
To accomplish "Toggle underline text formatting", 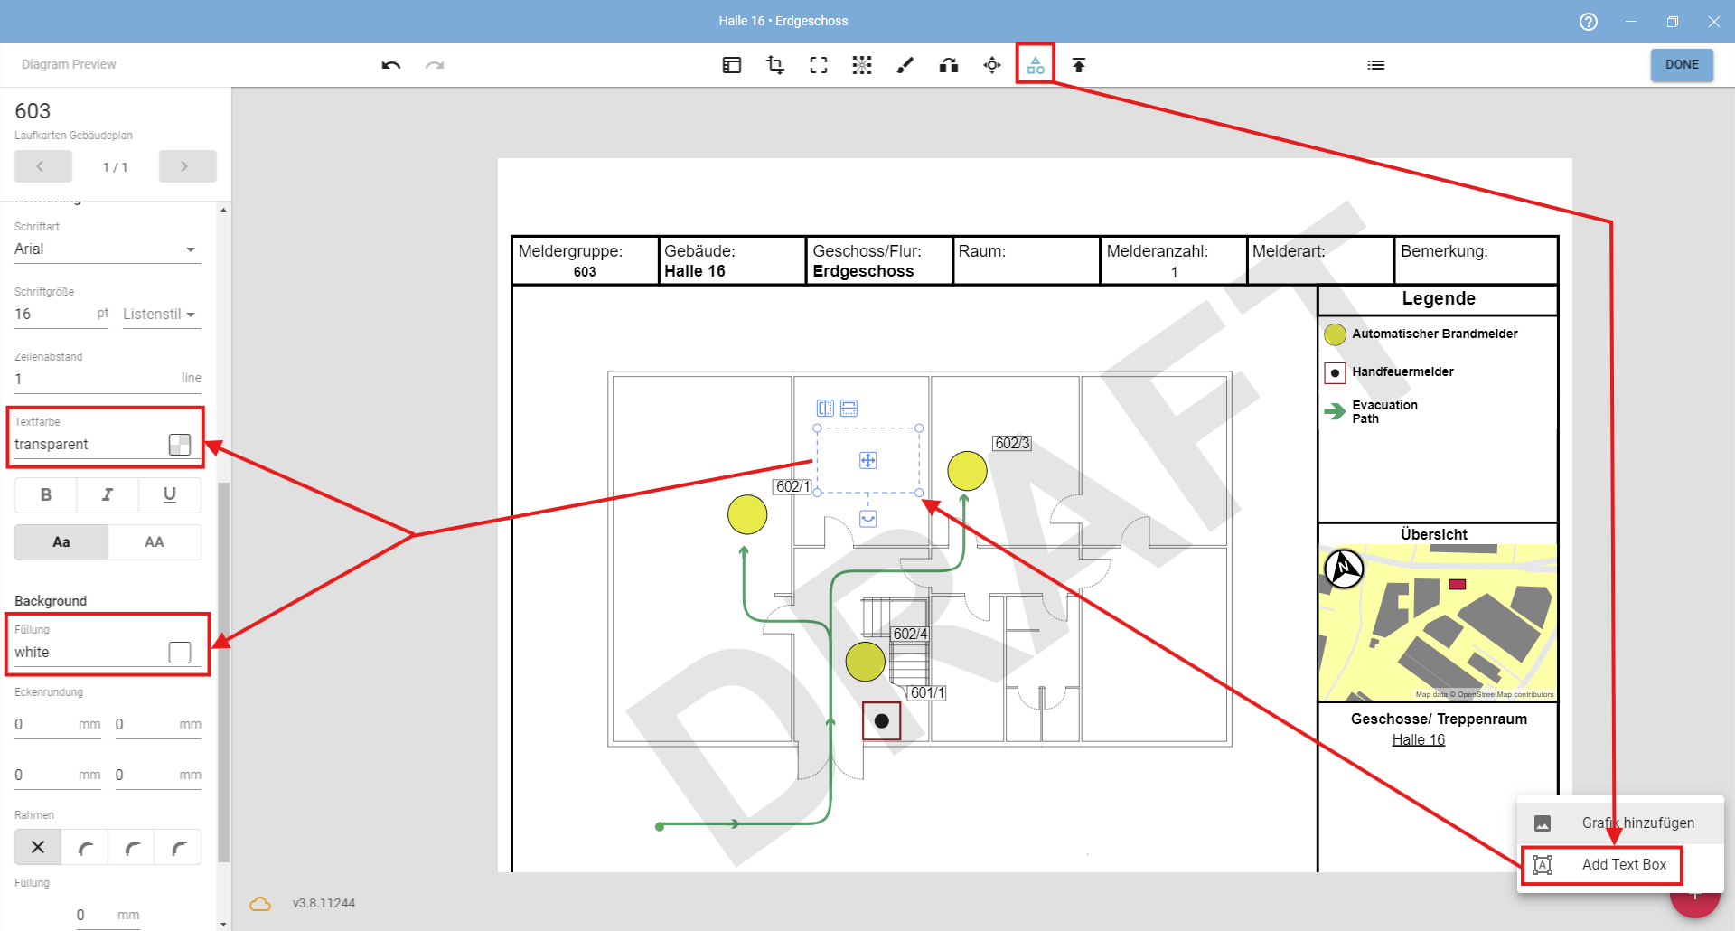I will 169,495.
